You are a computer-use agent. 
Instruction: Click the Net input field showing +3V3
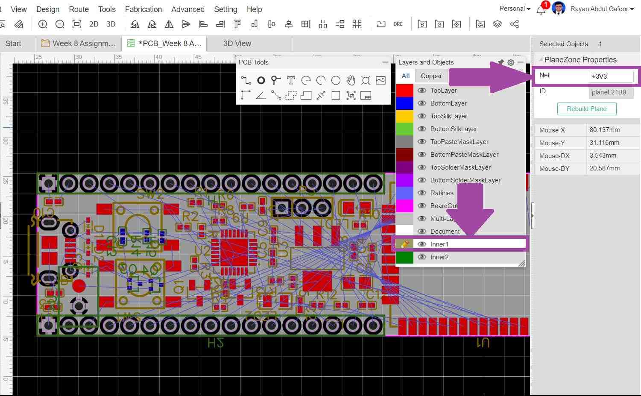pos(611,76)
